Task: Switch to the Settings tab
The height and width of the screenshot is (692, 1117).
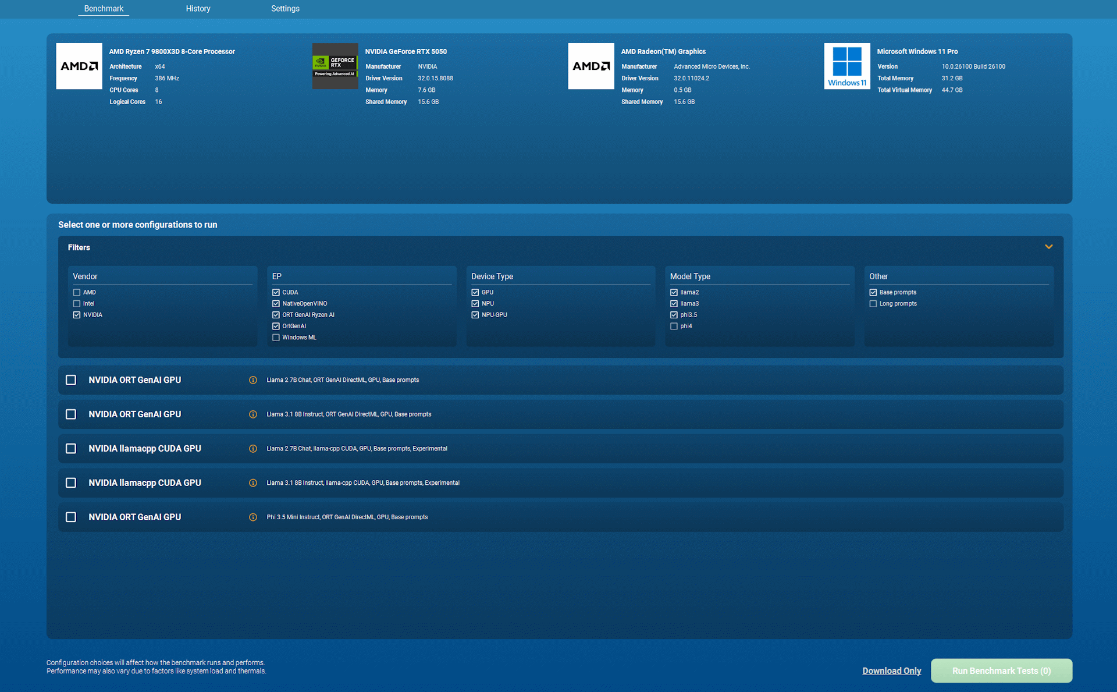Action: point(285,9)
